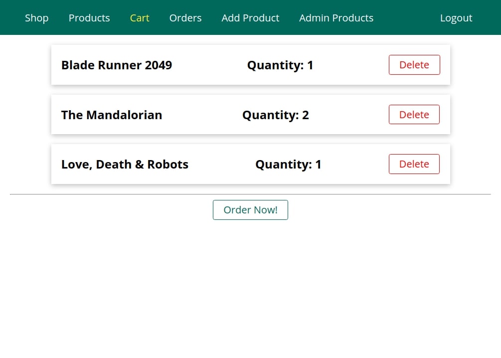This screenshot has height=358, width=501.
Task: Click the Logout button
Action: coord(456,18)
